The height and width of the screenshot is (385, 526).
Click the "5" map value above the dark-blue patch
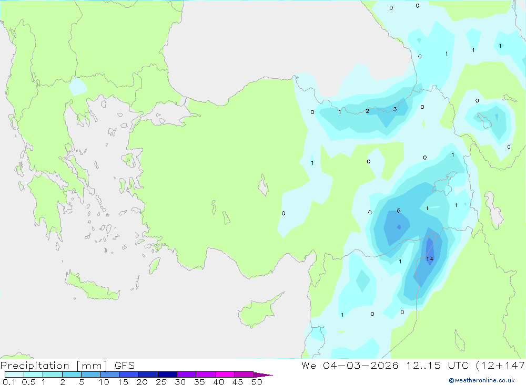click(x=399, y=211)
